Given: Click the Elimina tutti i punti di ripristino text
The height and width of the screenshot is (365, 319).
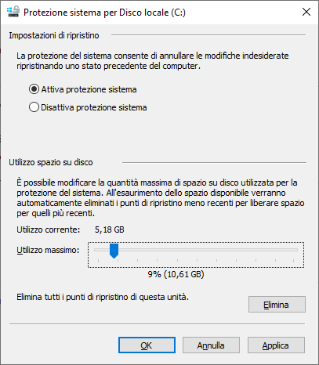Looking at the screenshot, I should [x=103, y=297].
